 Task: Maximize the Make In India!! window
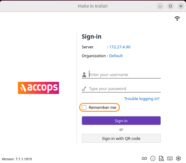click(x=170, y=6)
